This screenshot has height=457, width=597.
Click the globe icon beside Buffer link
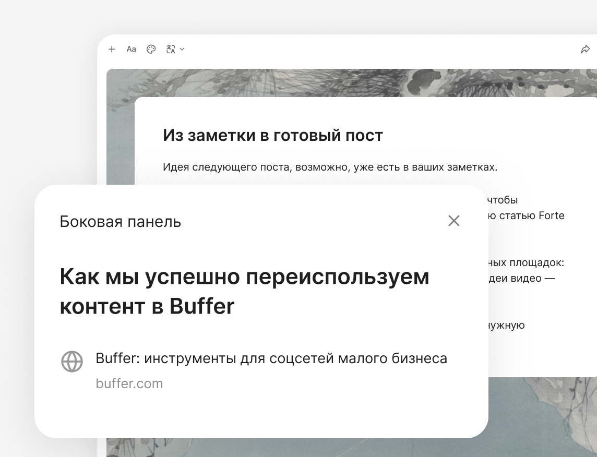click(72, 361)
